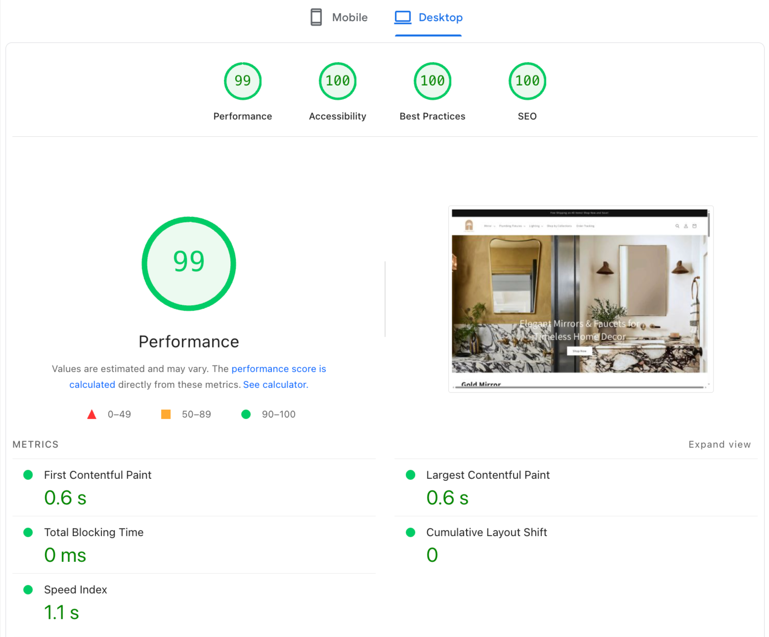The width and height of the screenshot is (769, 637).
Task: Expand the First Contentful Paint metric
Action: click(98, 475)
